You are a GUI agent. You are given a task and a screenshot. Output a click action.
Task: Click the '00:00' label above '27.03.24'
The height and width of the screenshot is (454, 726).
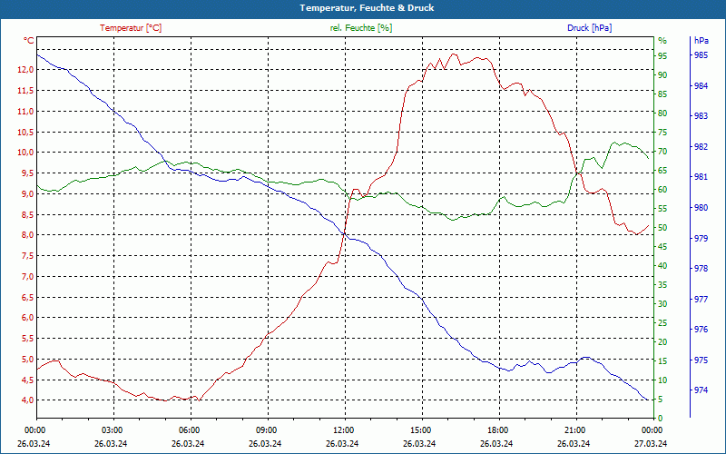click(652, 430)
